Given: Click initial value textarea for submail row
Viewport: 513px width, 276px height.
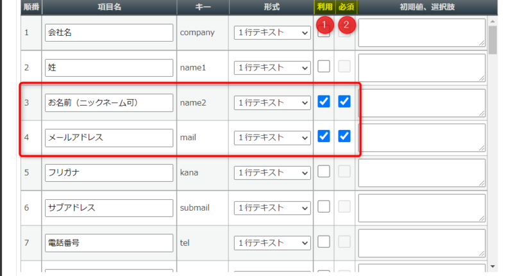Looking at the screenshot, I should (422, 208).
